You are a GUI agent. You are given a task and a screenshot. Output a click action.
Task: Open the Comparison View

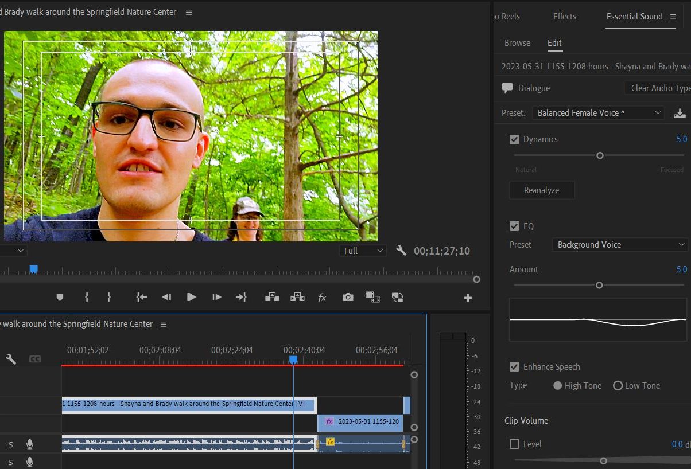[x=373, y=297]
